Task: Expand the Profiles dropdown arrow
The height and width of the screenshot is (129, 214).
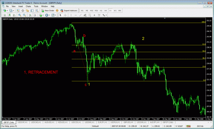Action: 13,11
